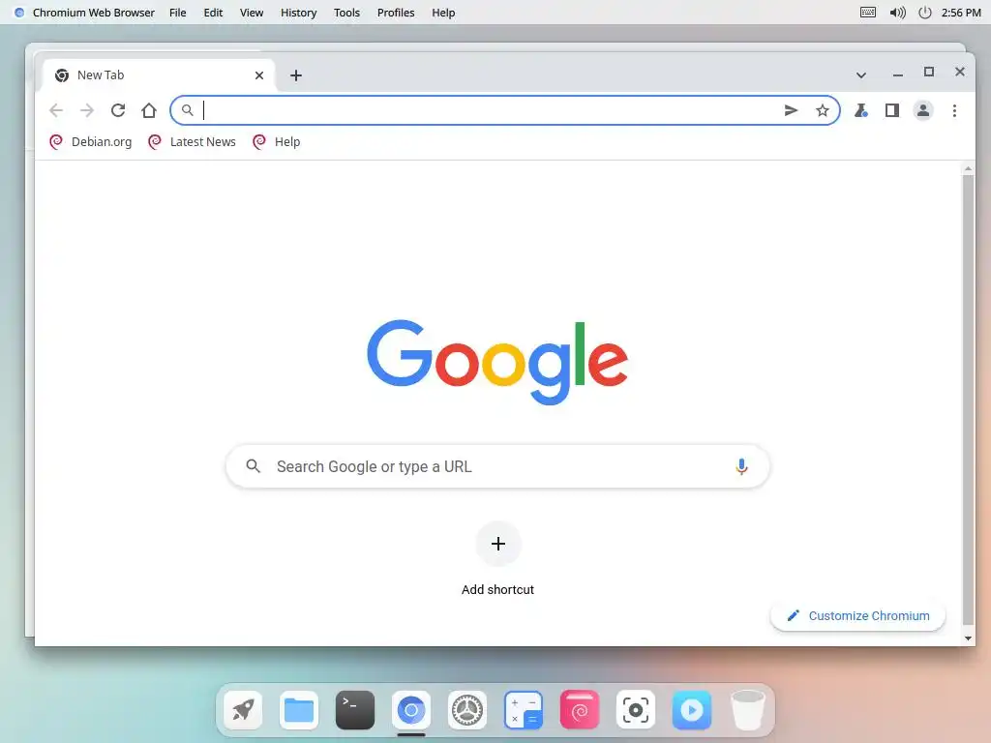Click the Google logo
This screenshot has height=743, width=991.
pyautogui.click(x=497, y=362)
